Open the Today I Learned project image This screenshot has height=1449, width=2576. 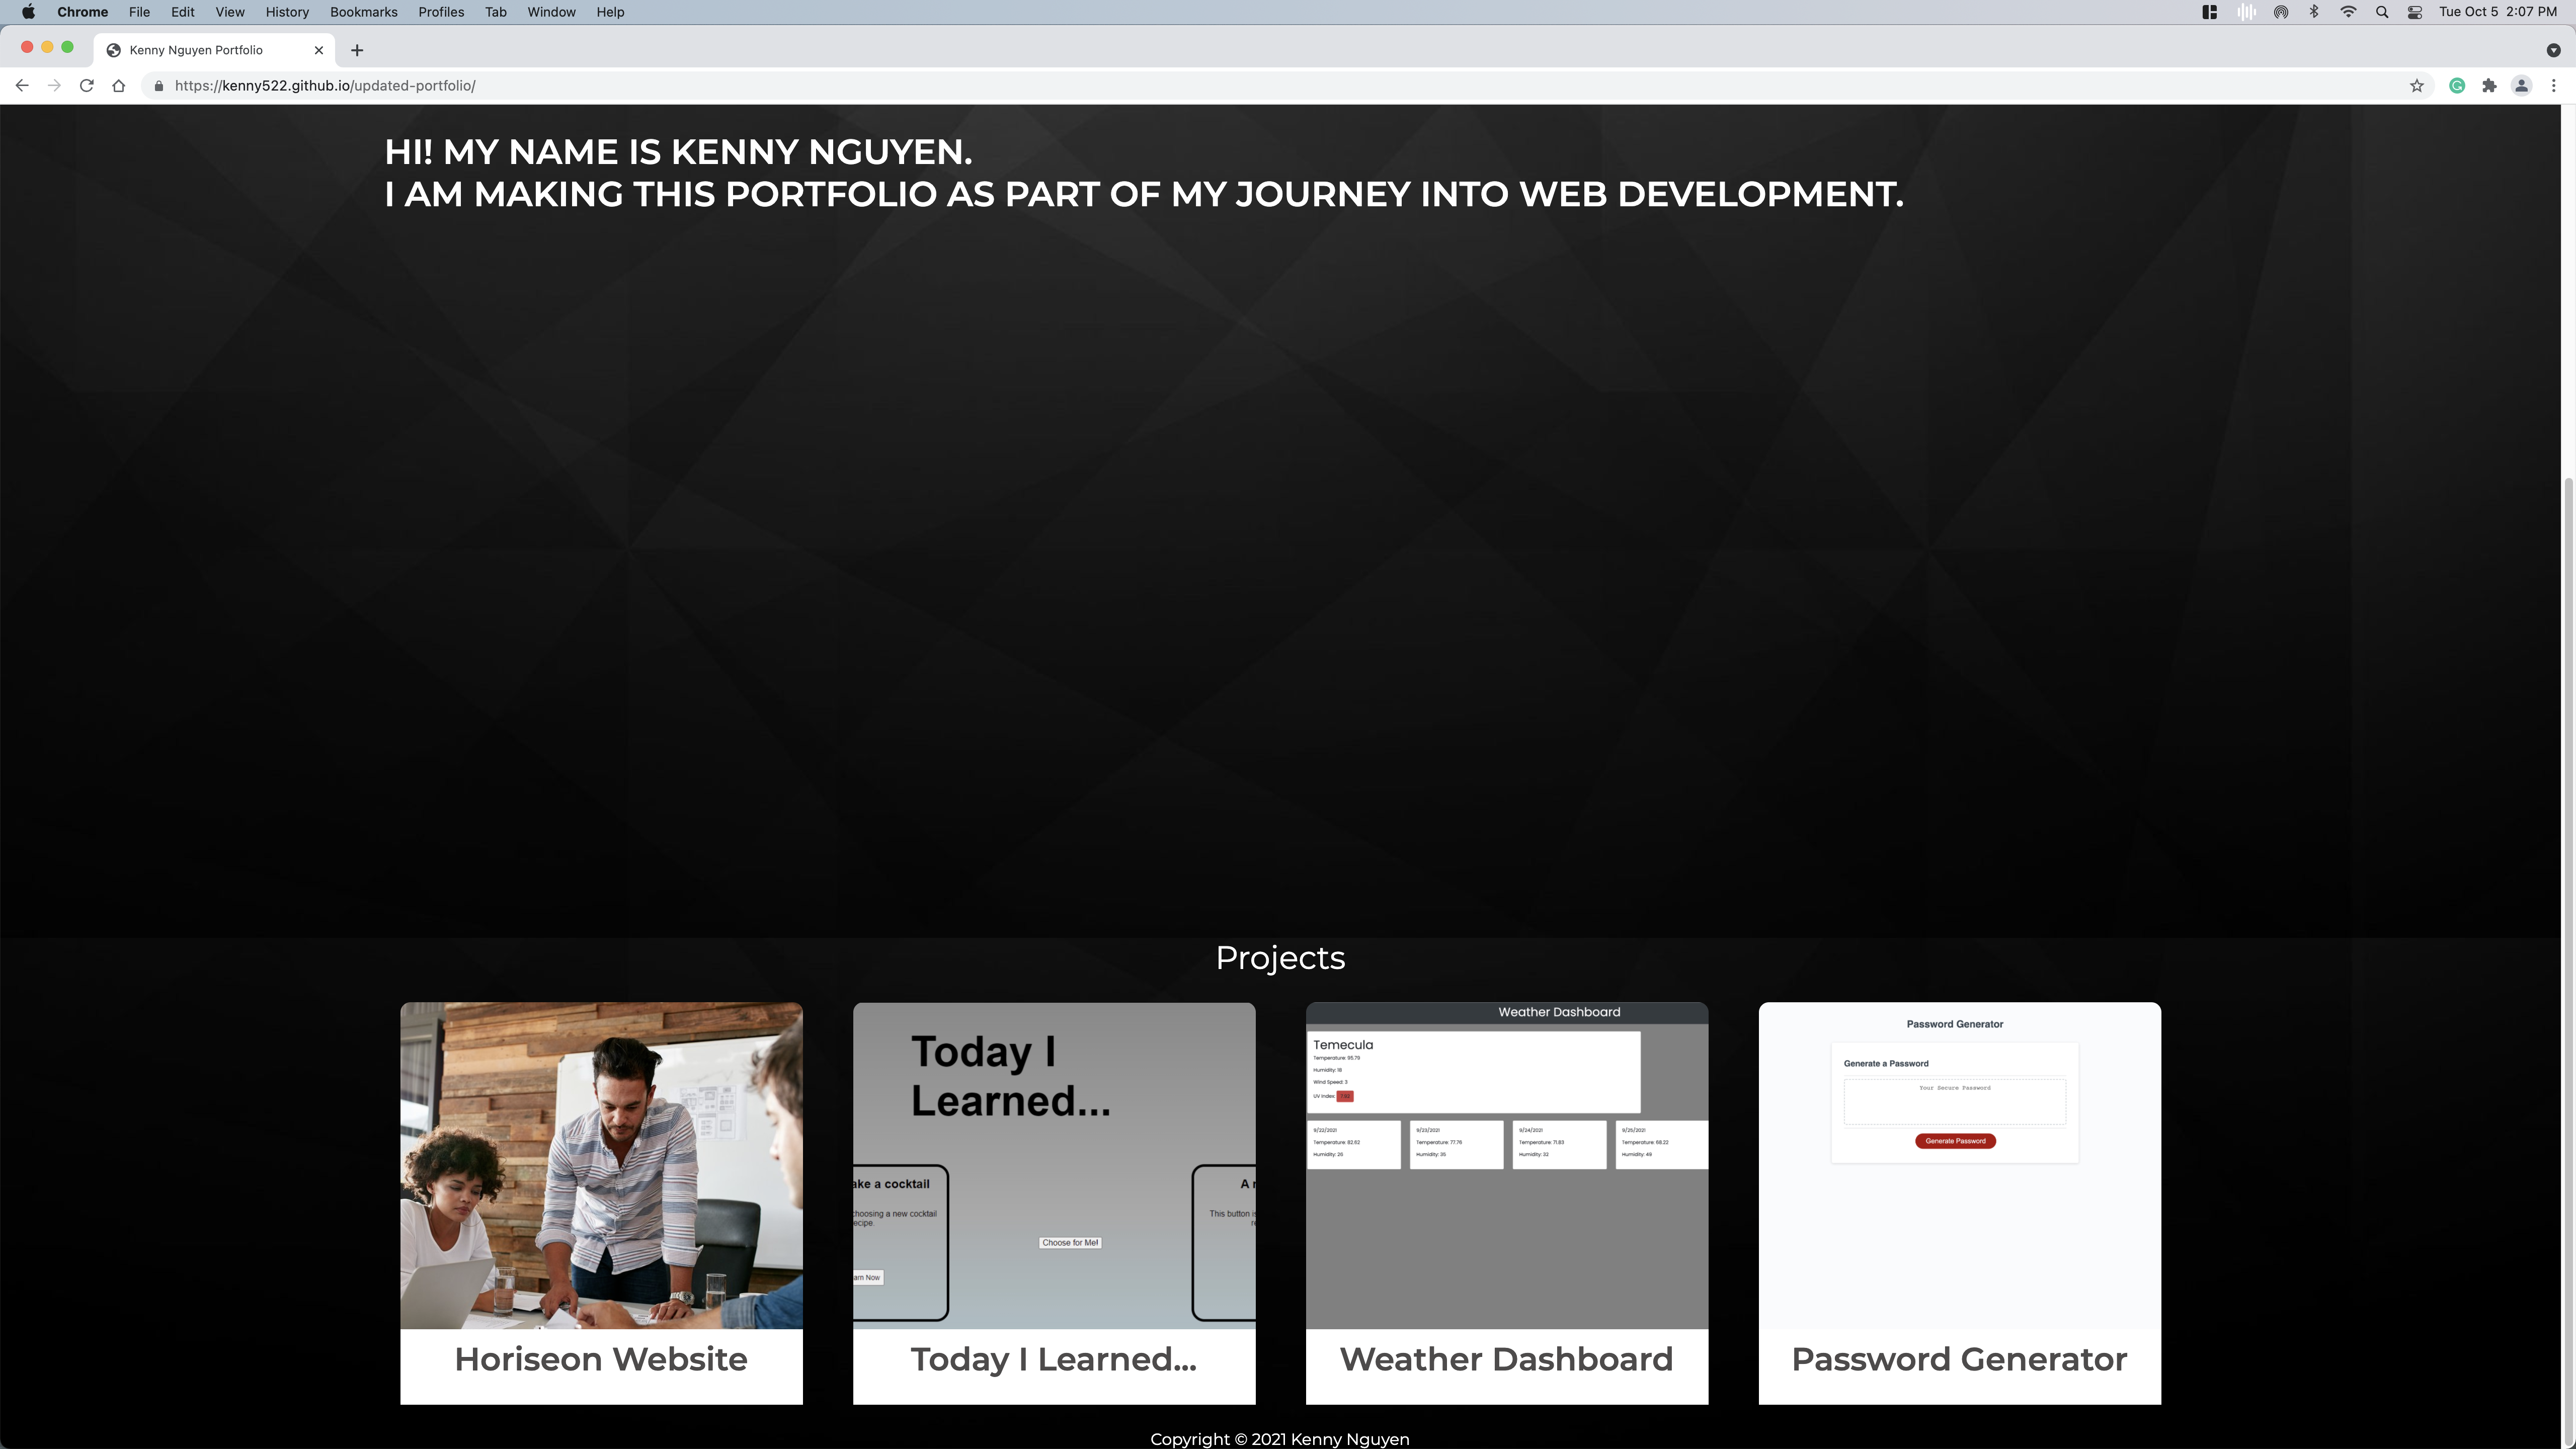coord(1054,1165)
